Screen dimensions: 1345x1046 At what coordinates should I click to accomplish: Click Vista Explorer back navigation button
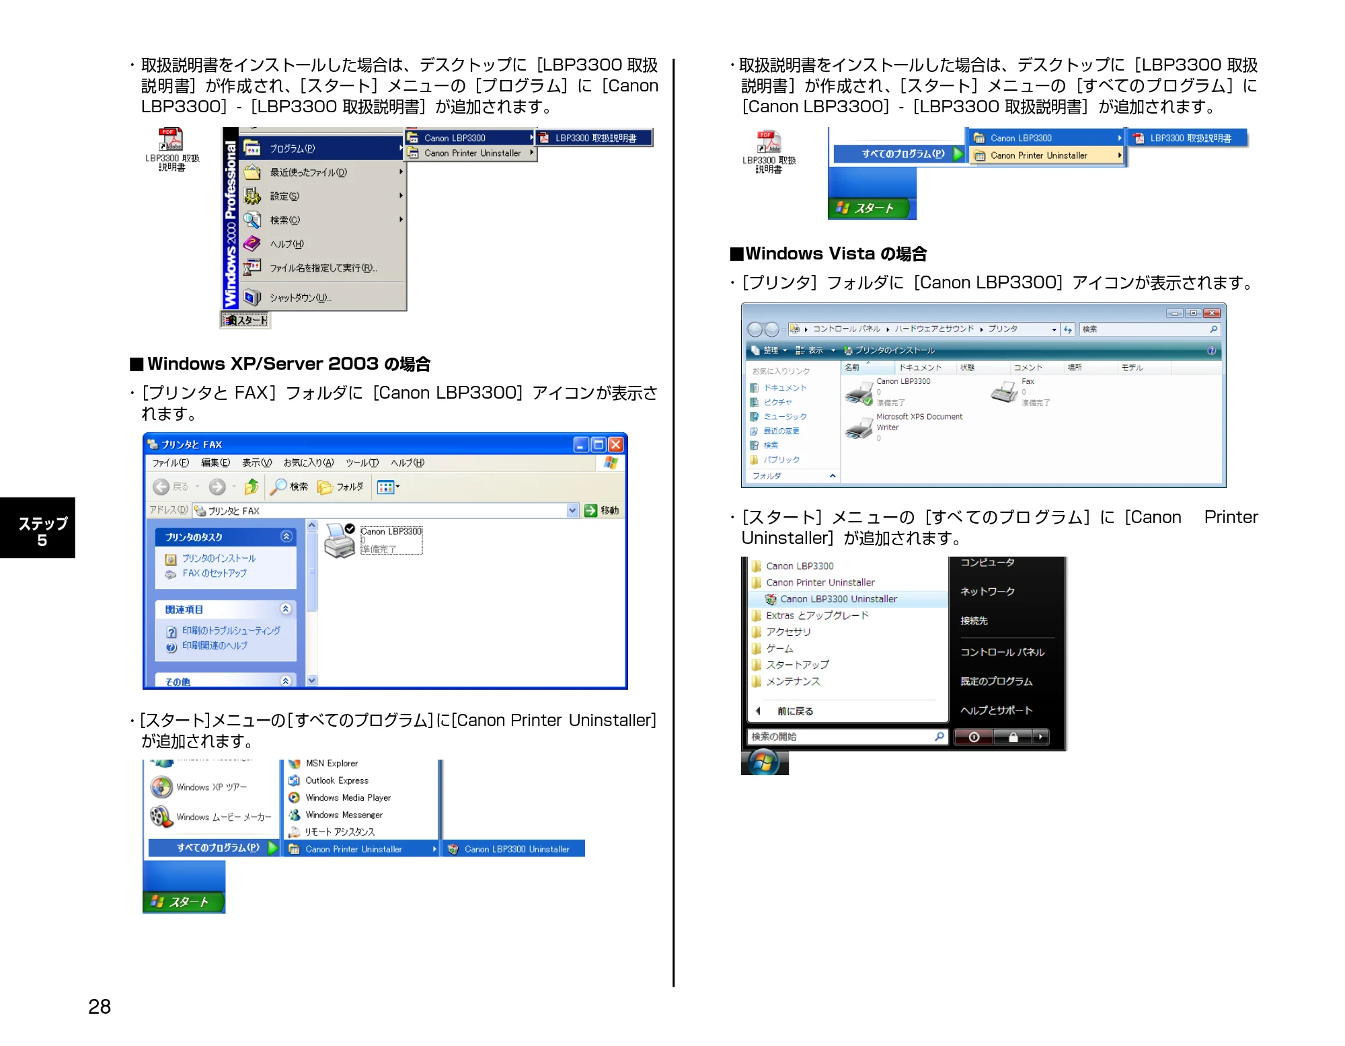click(755, 329)
